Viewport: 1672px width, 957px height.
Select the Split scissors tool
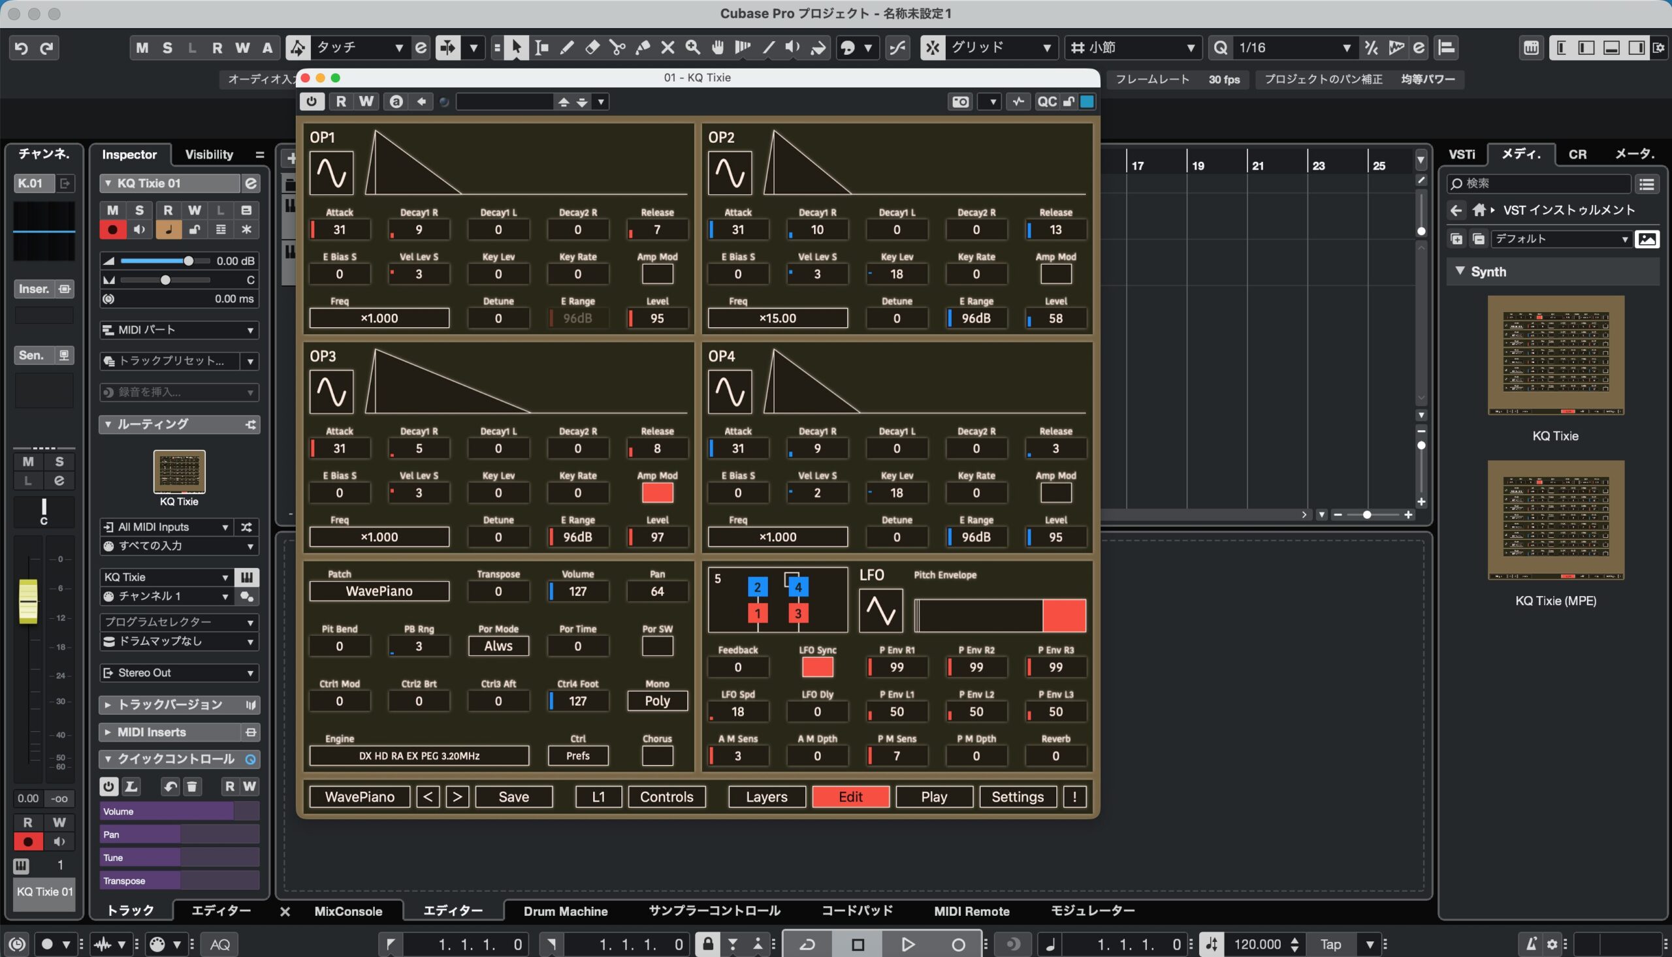[617, 47]
